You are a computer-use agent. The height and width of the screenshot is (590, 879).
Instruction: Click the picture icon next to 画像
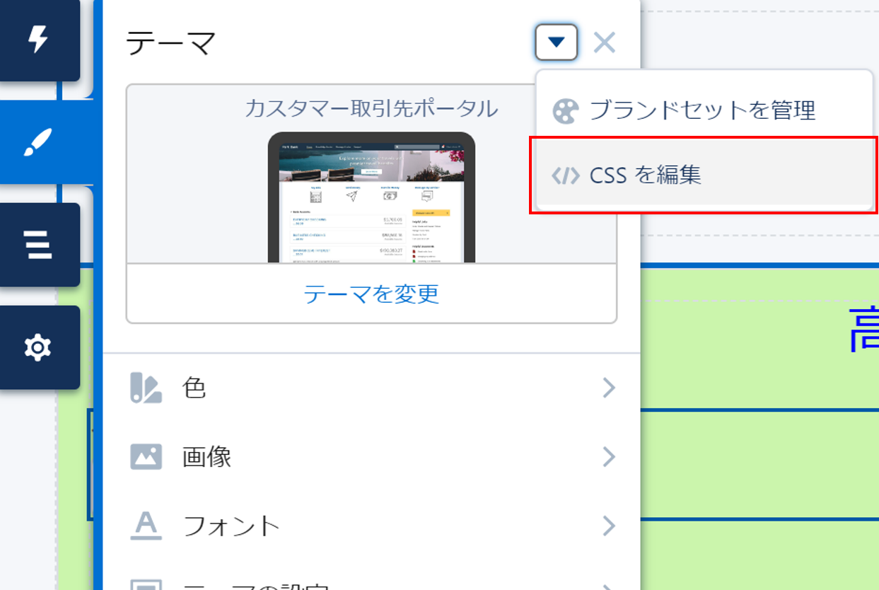point(146,457)
